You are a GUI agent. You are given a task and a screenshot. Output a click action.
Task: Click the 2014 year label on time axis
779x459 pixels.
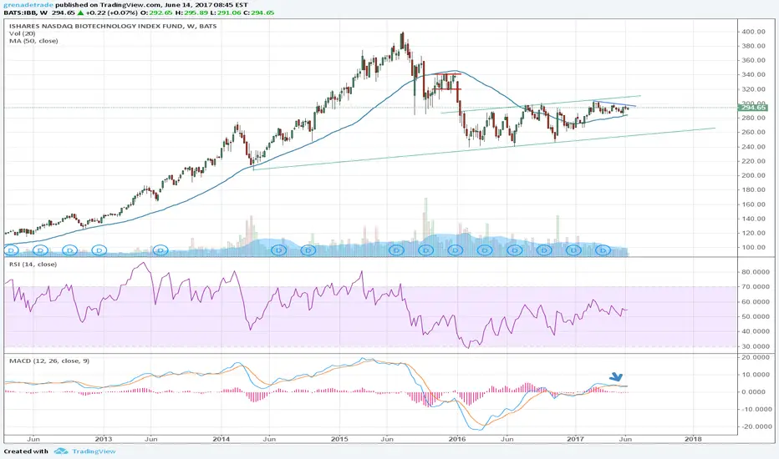pos(221,439)
